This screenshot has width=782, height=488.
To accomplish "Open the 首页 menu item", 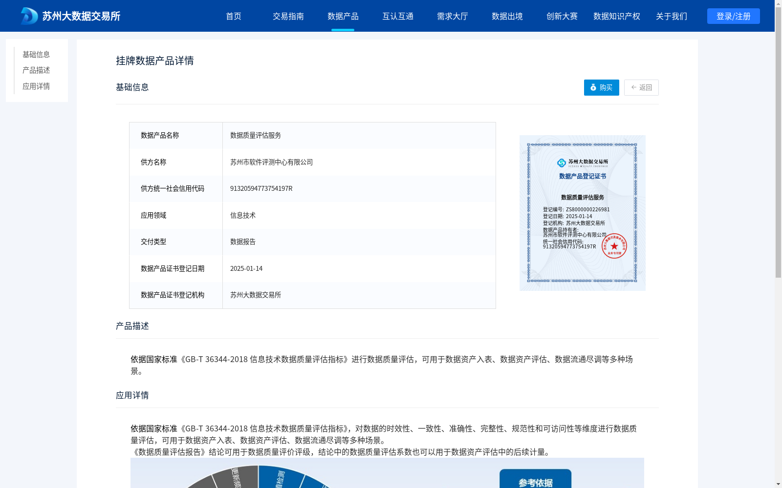I will click(x=234, y=16).
